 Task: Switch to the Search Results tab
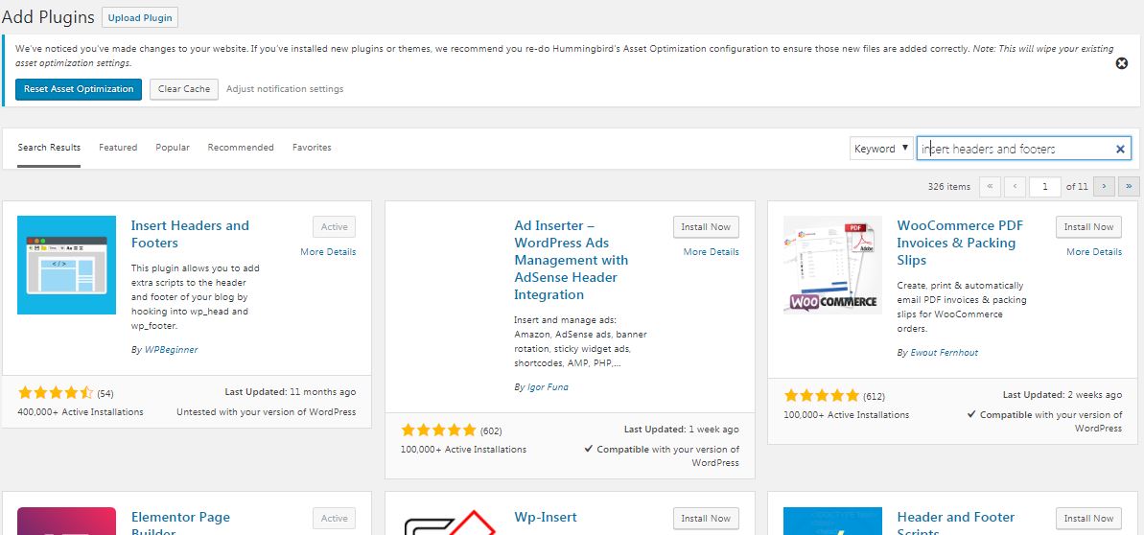[x=49, y=148]
